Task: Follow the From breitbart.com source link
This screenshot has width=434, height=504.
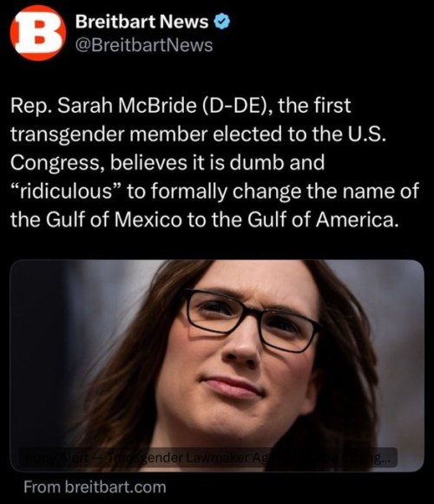Action: tap(95, 487)
